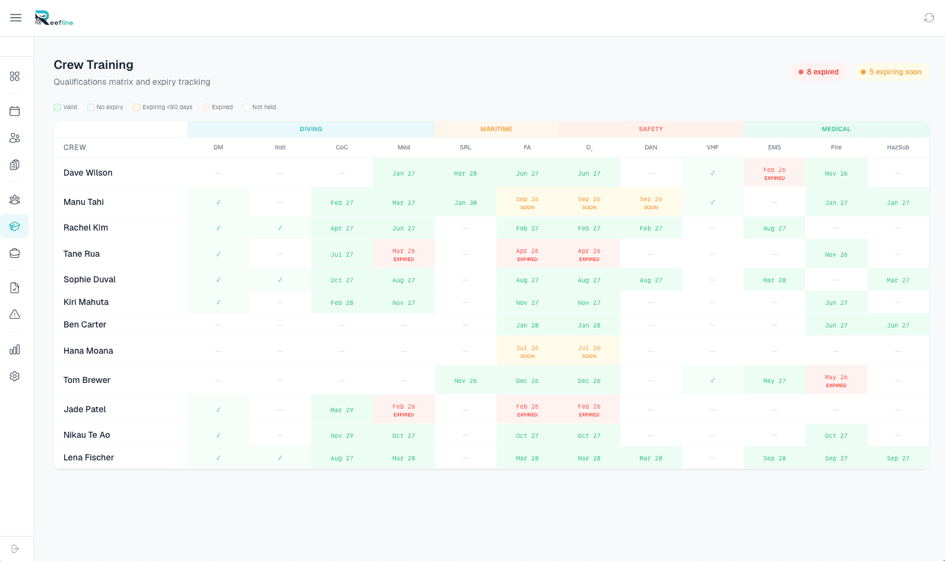Open crew member Lena Fischer
The image size is (945, 561).
point(88,457)
